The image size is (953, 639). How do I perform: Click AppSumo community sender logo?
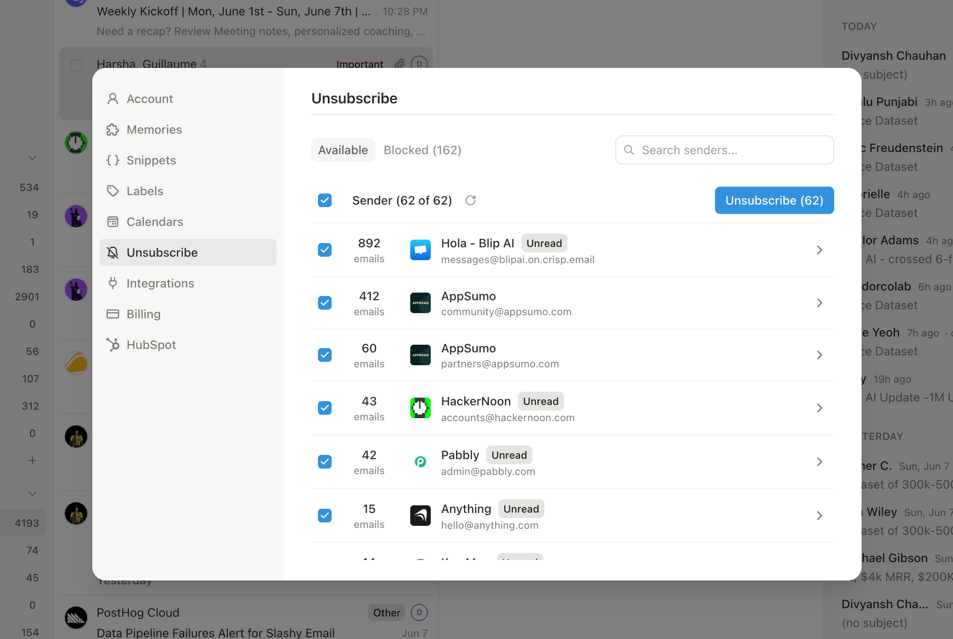pyautogui.click(x=421, y=303)
